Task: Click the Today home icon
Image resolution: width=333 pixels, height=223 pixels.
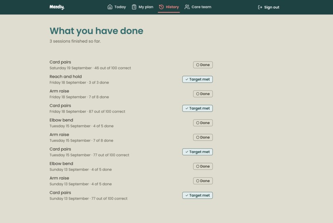Action: (x=110, y=7)
